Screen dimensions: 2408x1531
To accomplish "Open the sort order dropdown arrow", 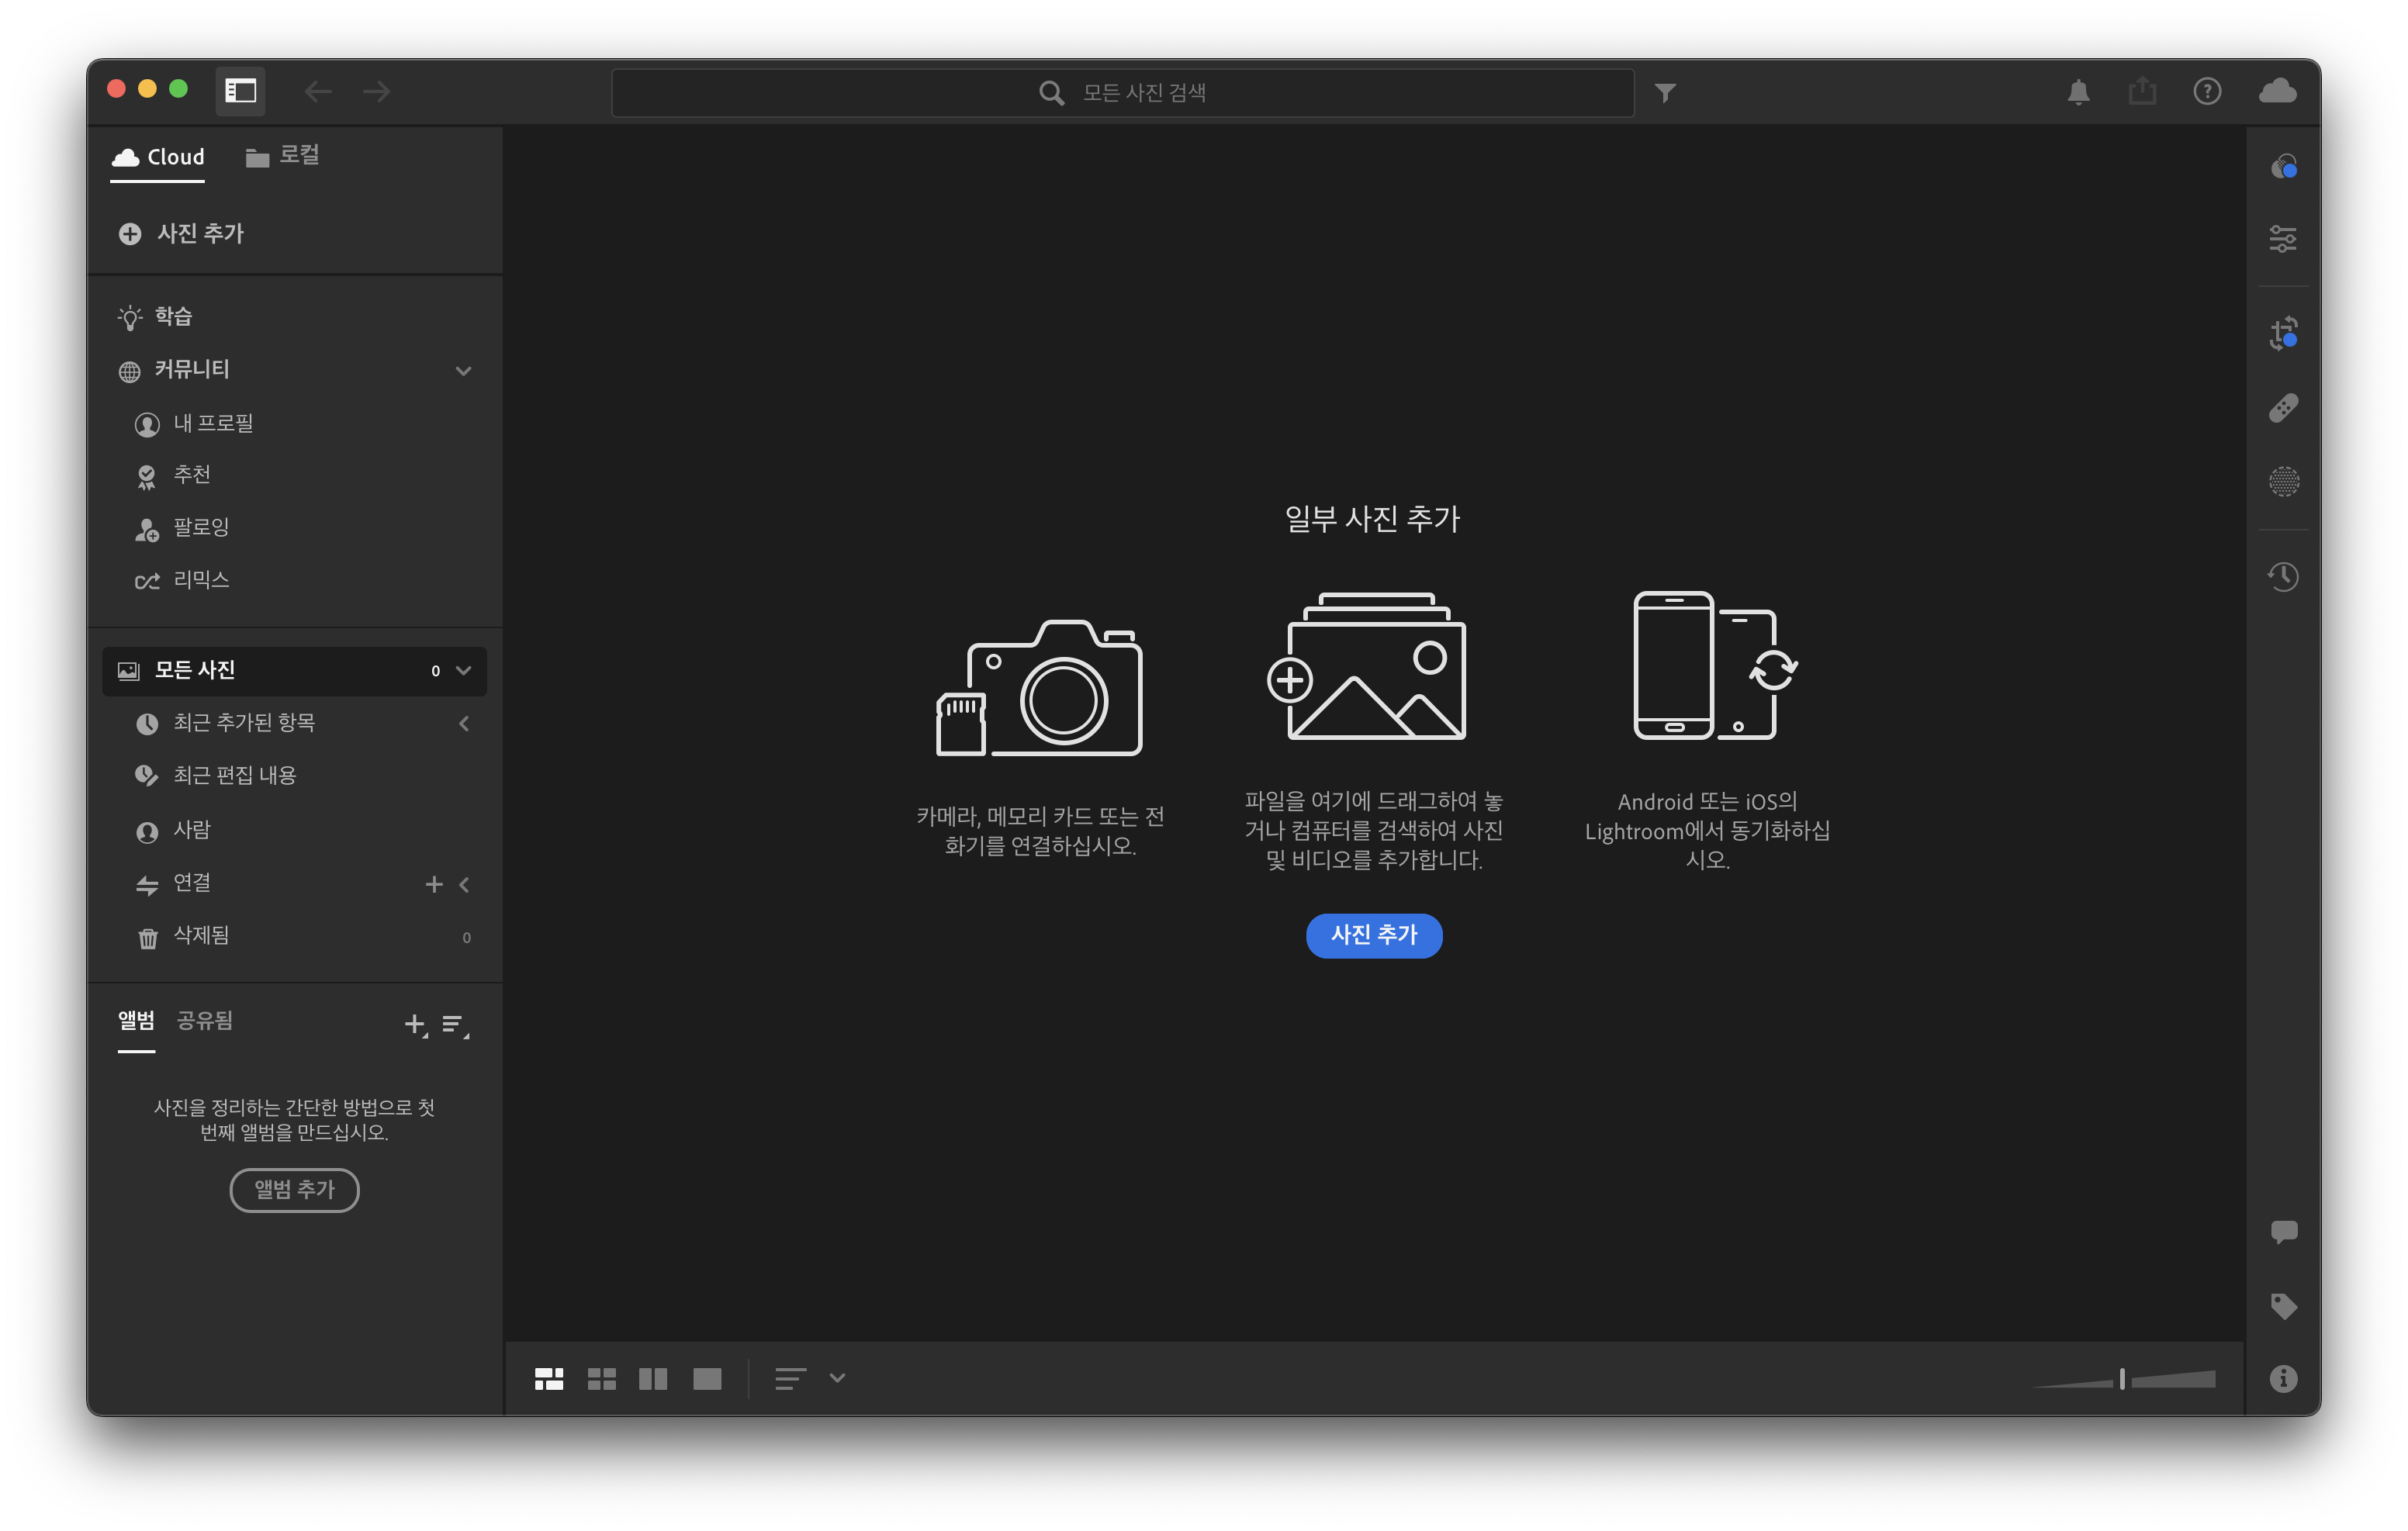I will pos(837,1378).
